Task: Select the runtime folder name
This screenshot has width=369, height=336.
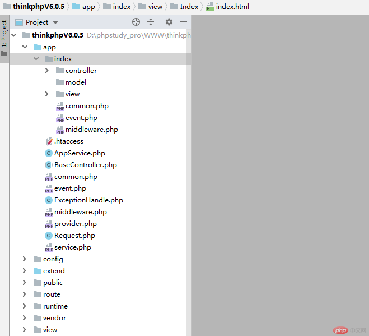Action: pyautogui.click(x=55, y=306)
